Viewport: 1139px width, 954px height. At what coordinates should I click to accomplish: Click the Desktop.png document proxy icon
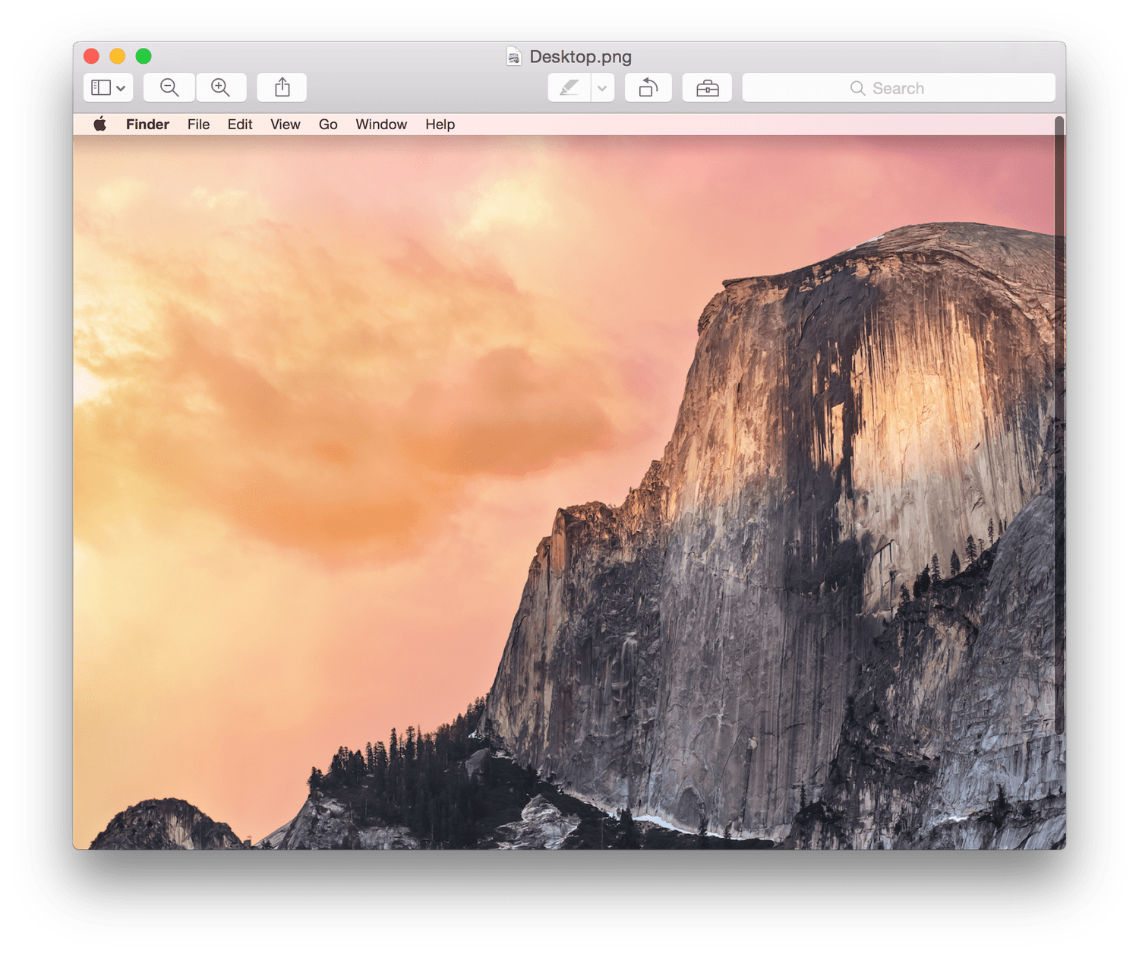(514, 56)
